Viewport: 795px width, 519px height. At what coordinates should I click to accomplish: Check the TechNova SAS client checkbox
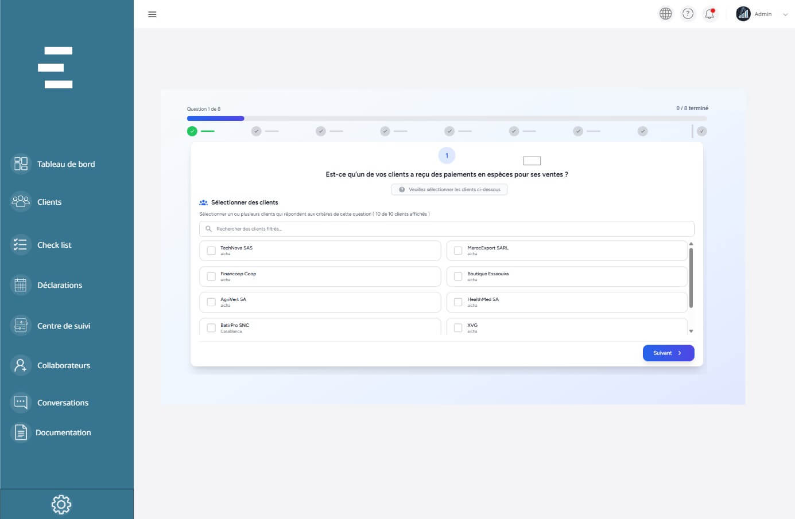pos(211,251)
